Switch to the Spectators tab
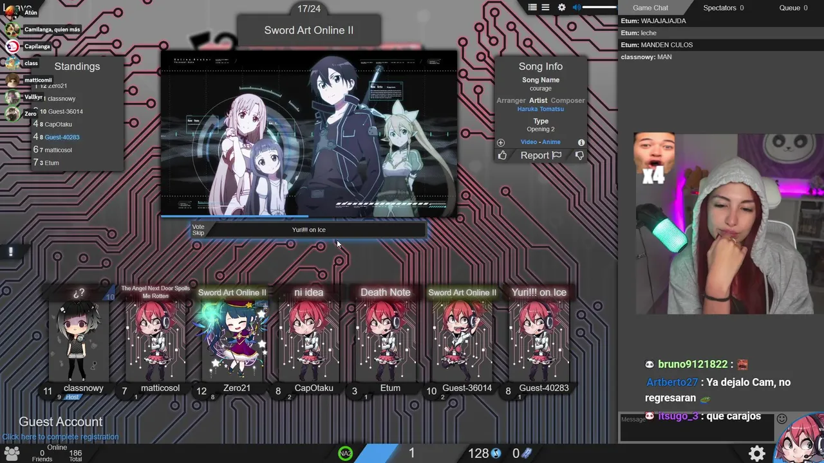Image resolution: width=824 pixels, height=463 pixels. click(x=724, y=8)
